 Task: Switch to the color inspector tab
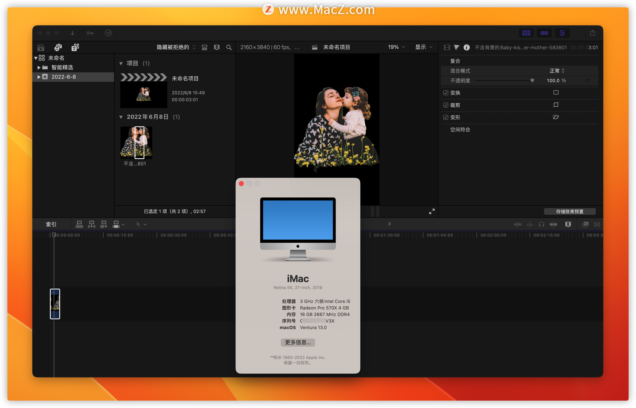[457, 47]
